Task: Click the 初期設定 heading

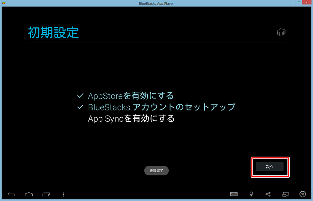Action: (53, 33)
